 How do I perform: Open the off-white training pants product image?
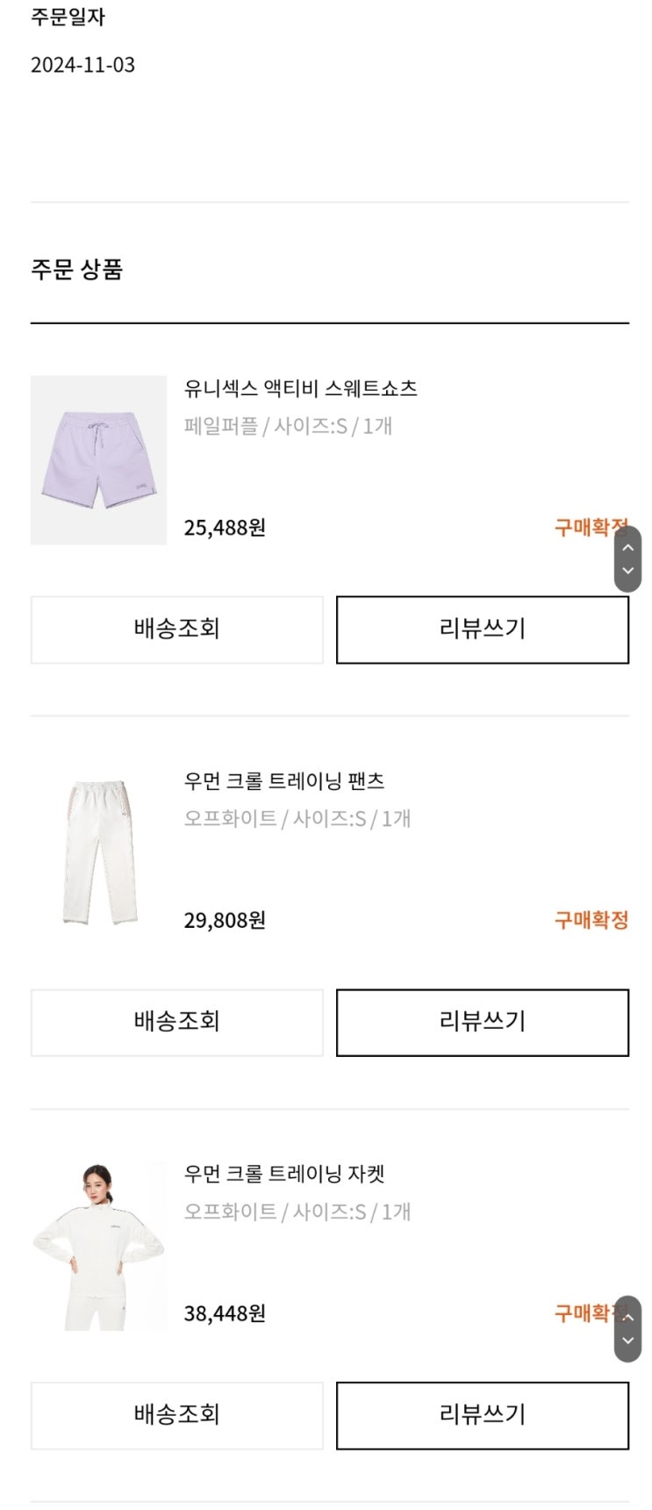[98, 852]
